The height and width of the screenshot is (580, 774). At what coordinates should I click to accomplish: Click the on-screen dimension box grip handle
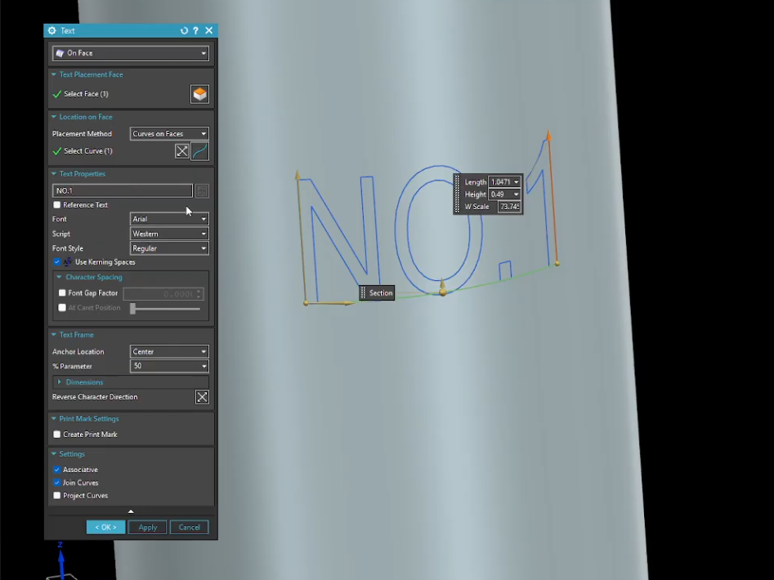click(x=457, y=194)
